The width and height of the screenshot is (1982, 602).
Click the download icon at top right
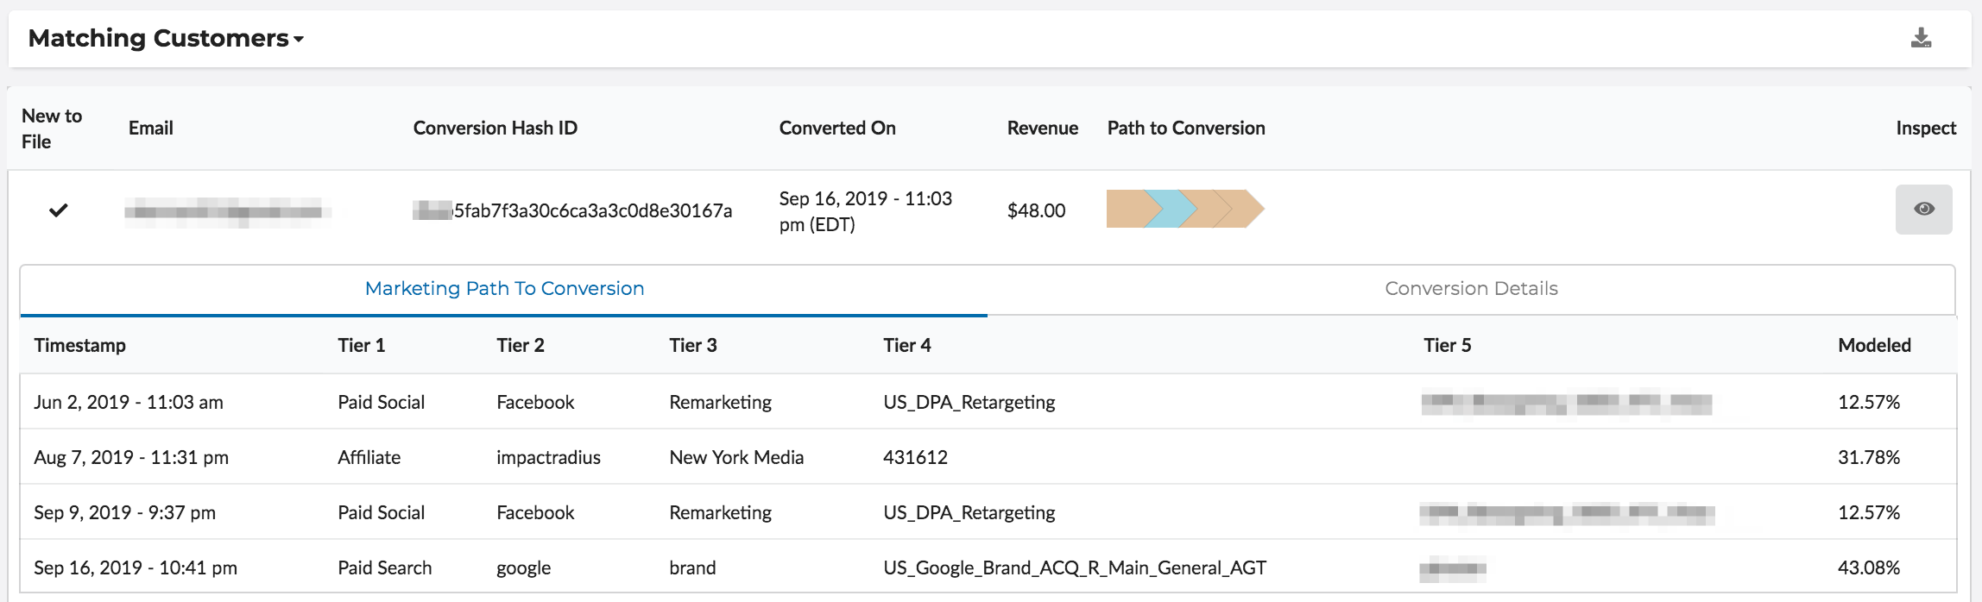click(x=1921, y=38)
